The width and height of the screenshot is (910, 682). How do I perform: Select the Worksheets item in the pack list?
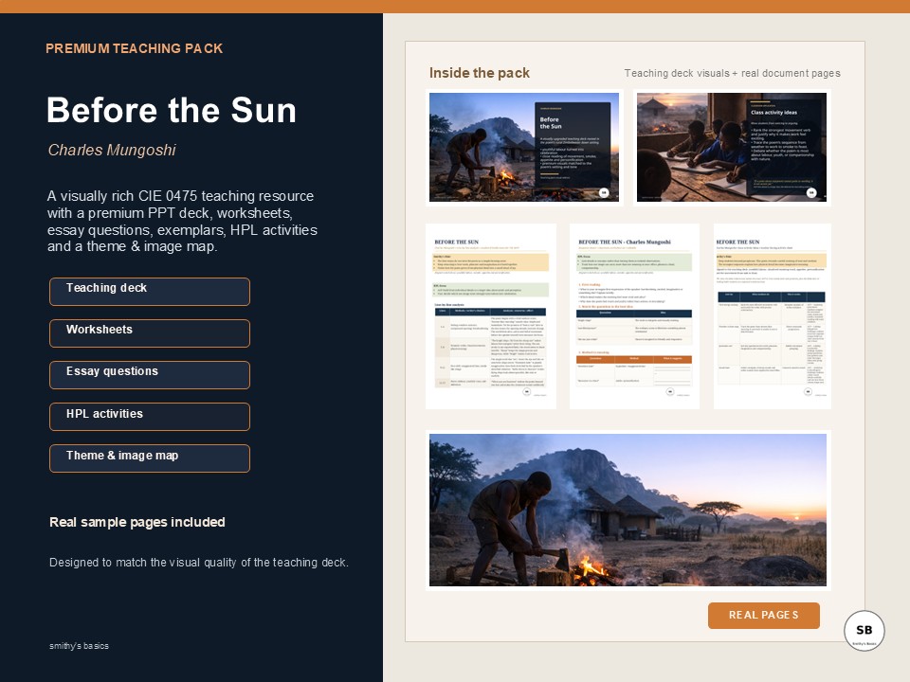tap(149, 333)
